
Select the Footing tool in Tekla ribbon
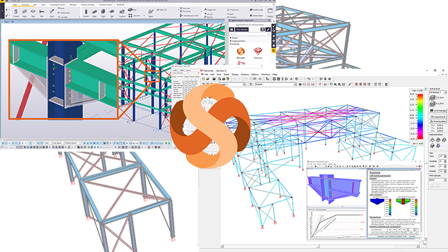coord(122,13)
